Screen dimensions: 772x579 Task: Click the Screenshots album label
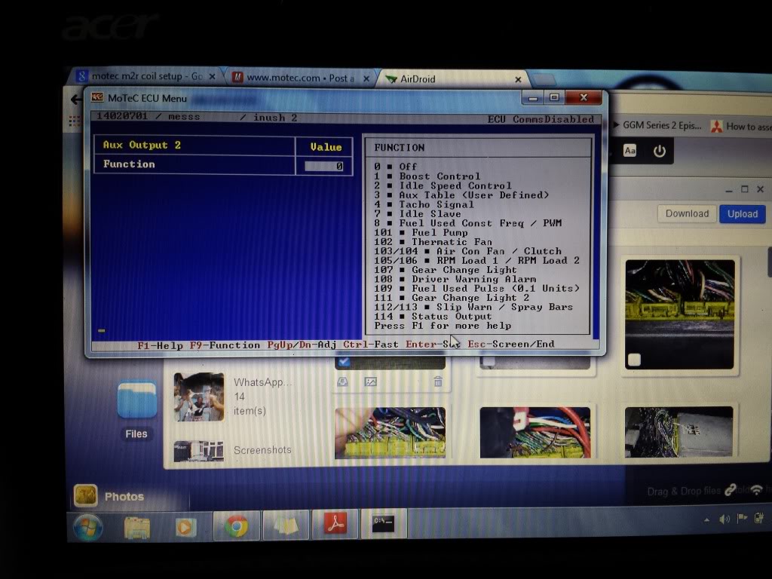click(x=262, y=450)
